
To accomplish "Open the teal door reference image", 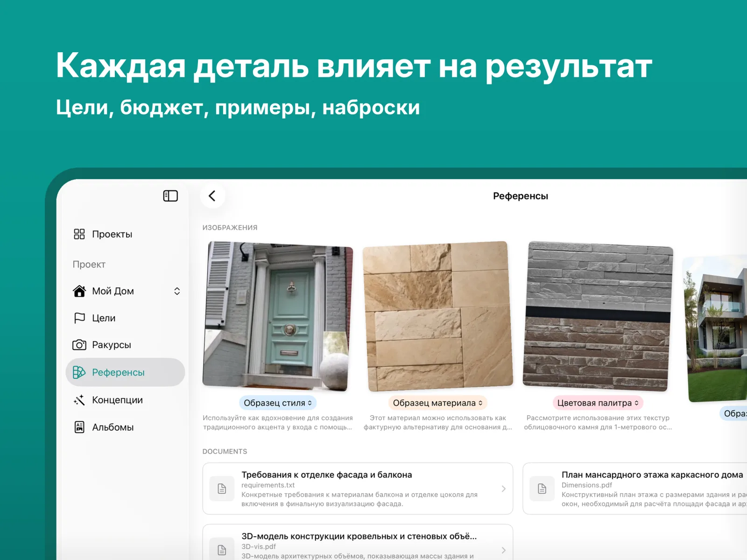I will (x=278, y=316).
